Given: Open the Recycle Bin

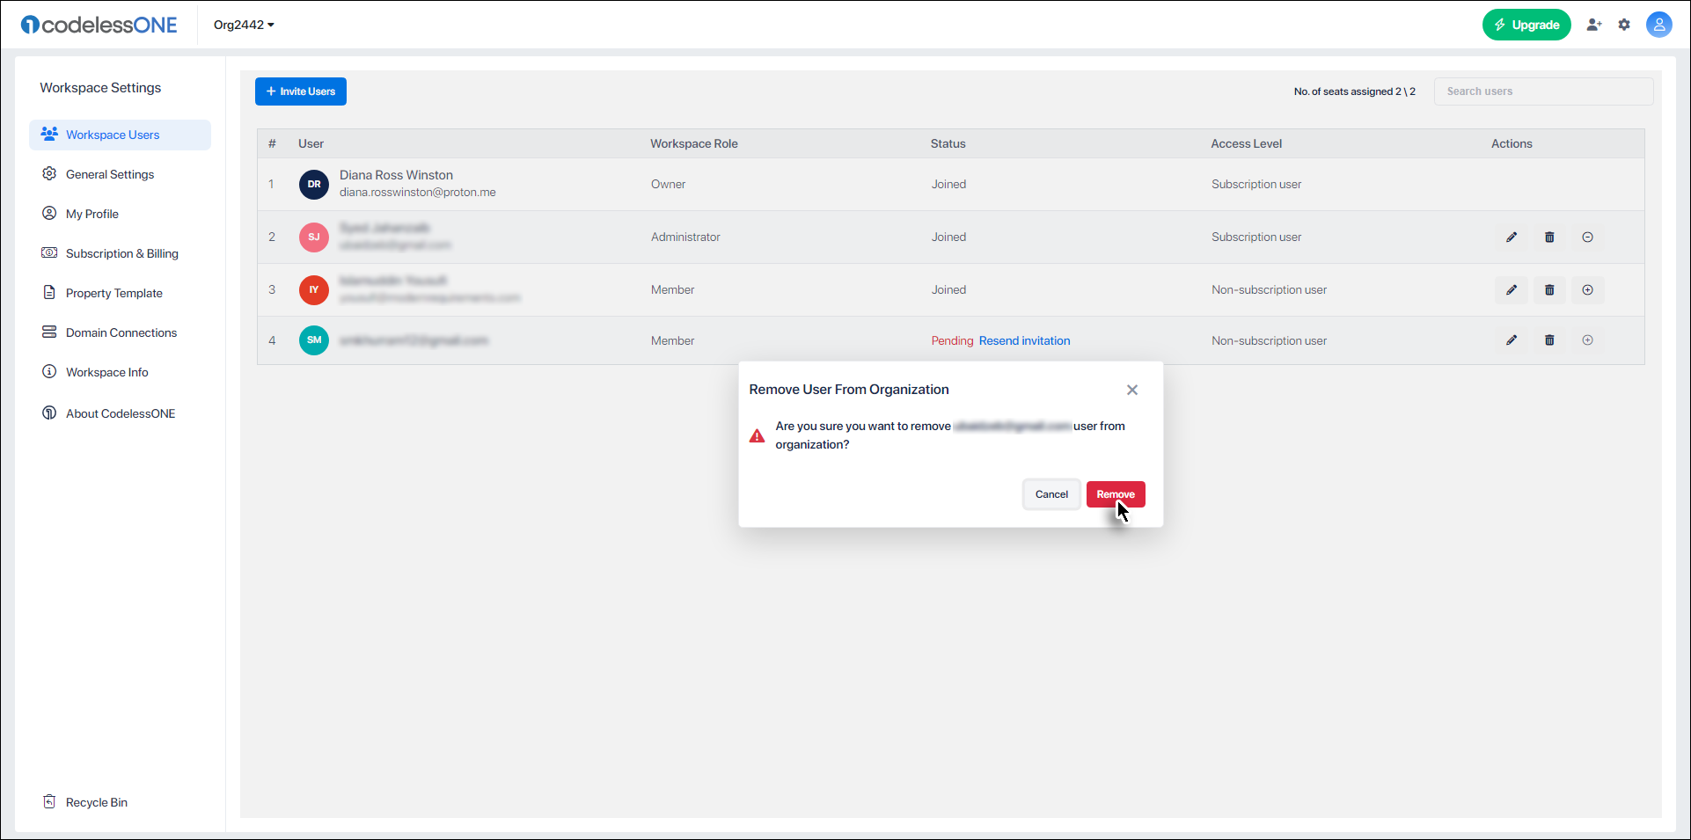Looking at the screenshot, I should coord(95,801).
